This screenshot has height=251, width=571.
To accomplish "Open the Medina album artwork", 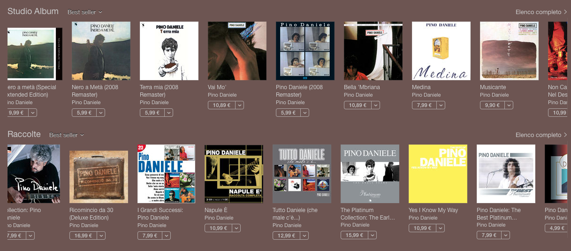I will (441, 51).
